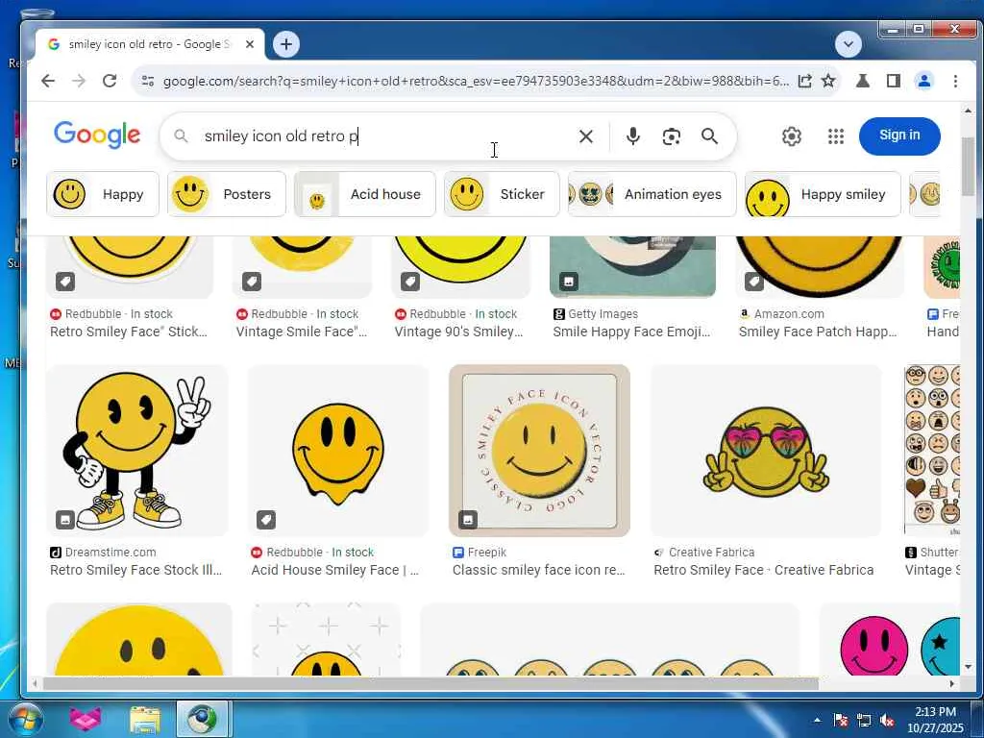Click the pink fox taskbar icon
Viewport: 984px width, 738px height.
[x=86, y=720]
